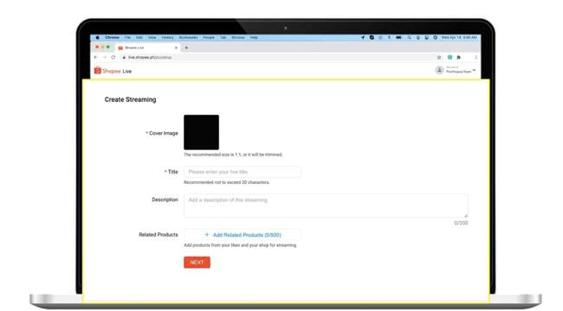Click the Description text area

point(326,206)
